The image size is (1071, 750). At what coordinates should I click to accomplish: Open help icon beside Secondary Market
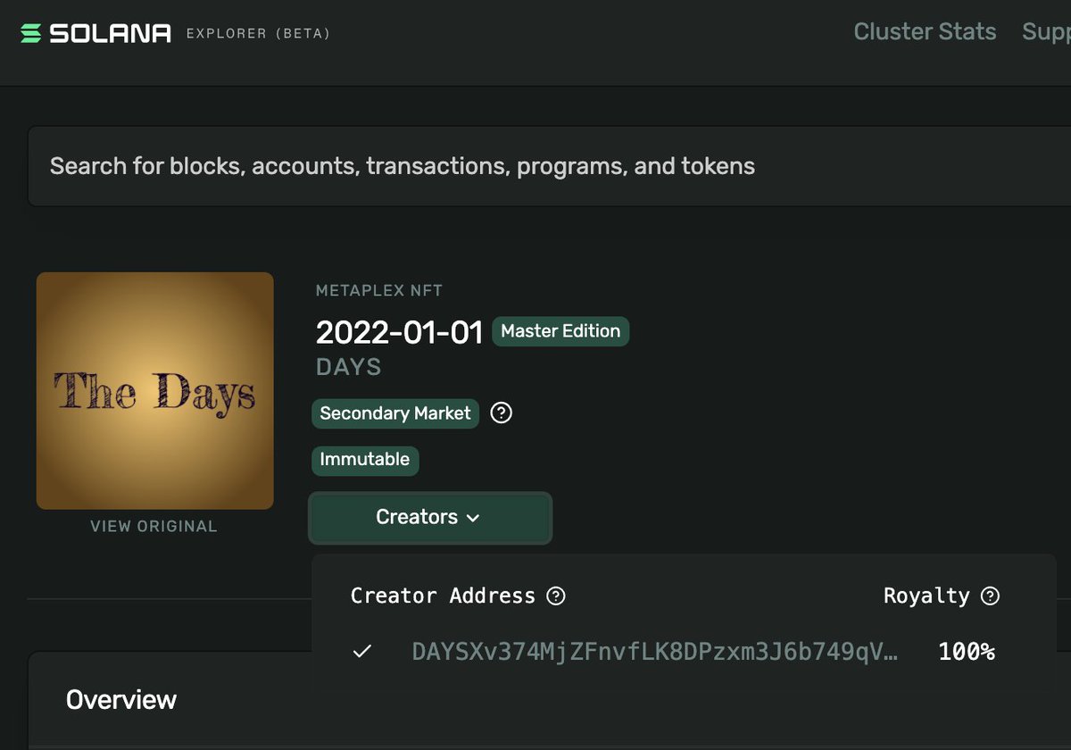(x=502, y=413)
